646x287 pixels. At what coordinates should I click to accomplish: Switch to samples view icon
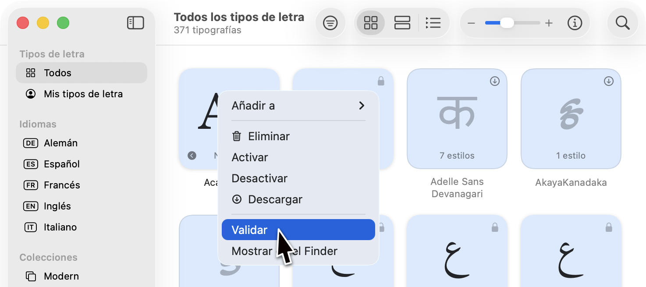pyautogui.click(x=402, y=23)
